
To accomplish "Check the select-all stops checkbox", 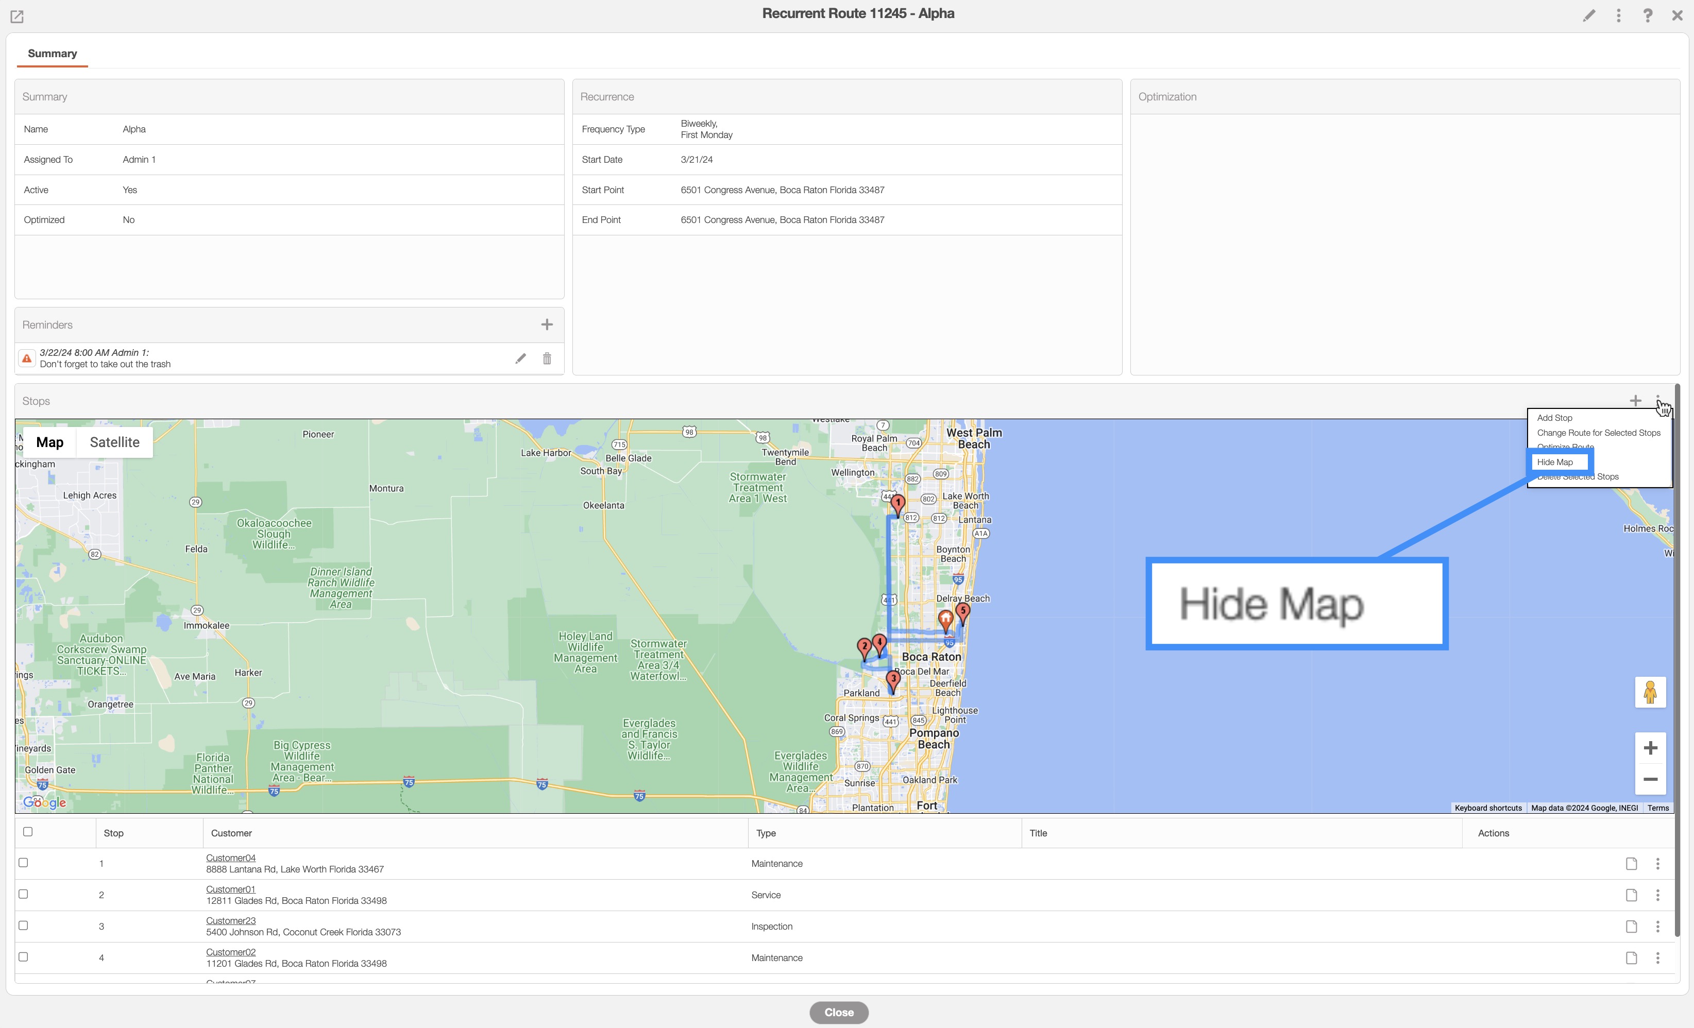I will (27, 831).
